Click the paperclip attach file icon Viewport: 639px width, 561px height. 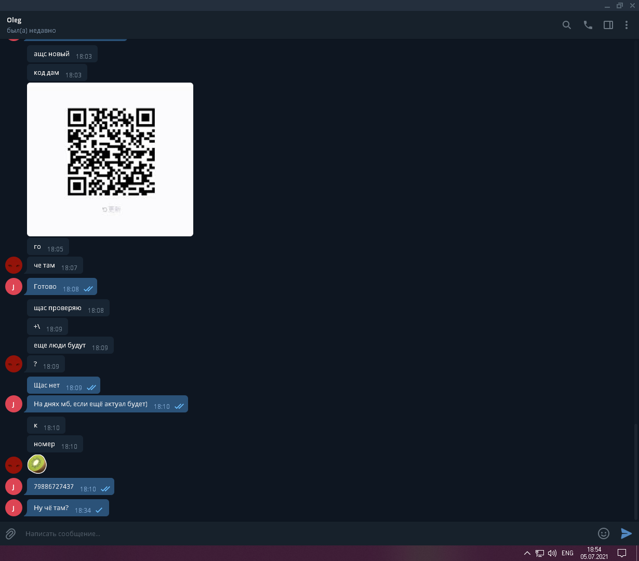10,533
